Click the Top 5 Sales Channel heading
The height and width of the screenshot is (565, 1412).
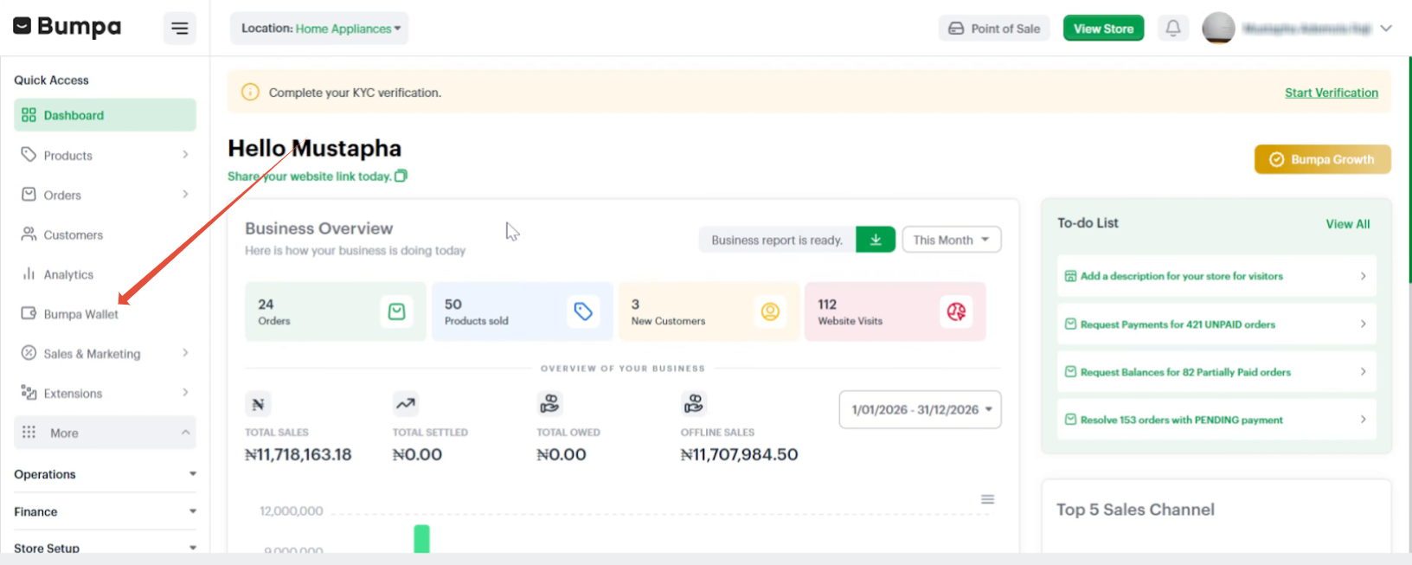click(1135, 510)
